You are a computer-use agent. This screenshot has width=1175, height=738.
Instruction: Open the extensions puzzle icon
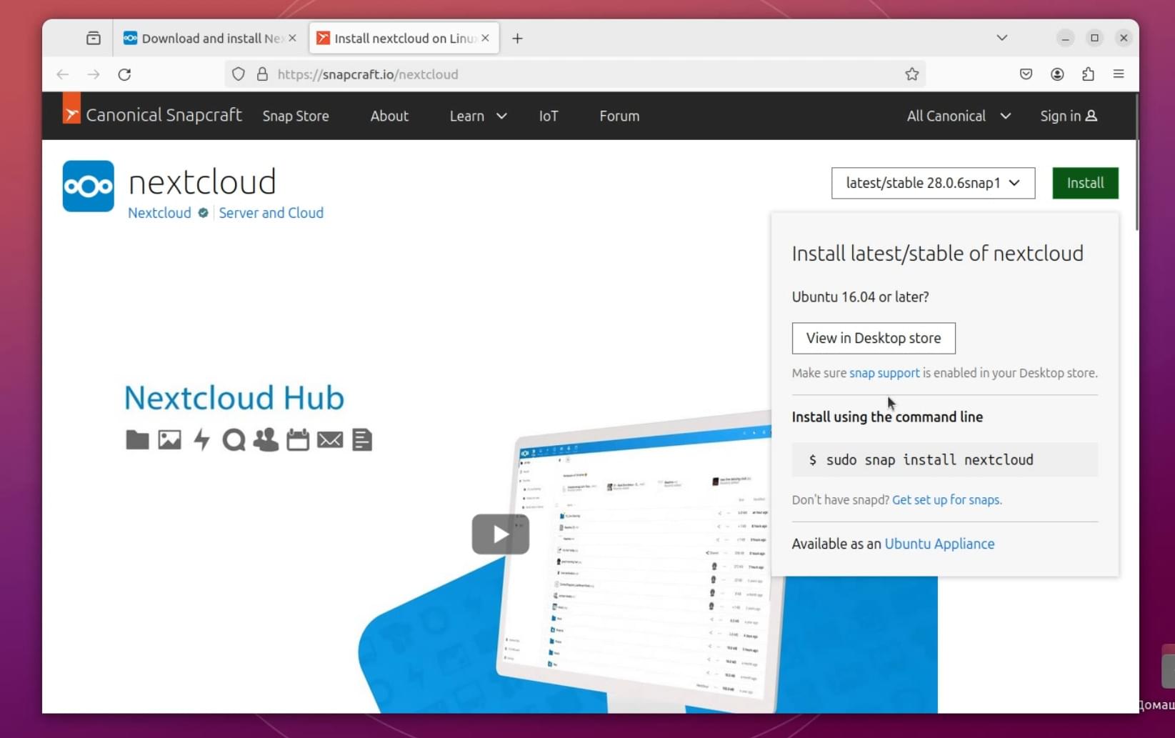point(1088,74)
